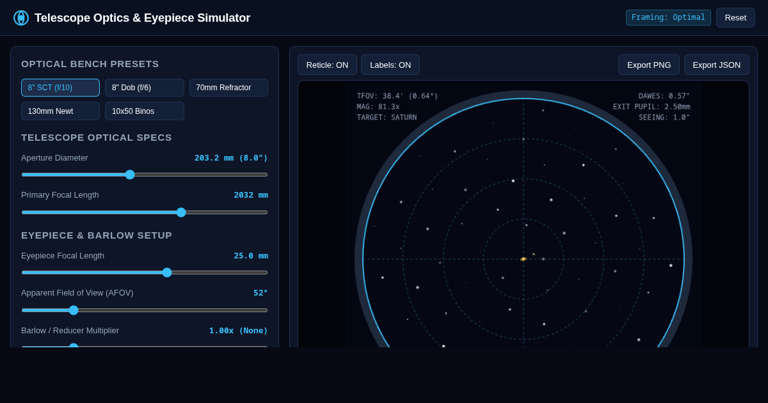Click the Reset button

pos(735,18)
